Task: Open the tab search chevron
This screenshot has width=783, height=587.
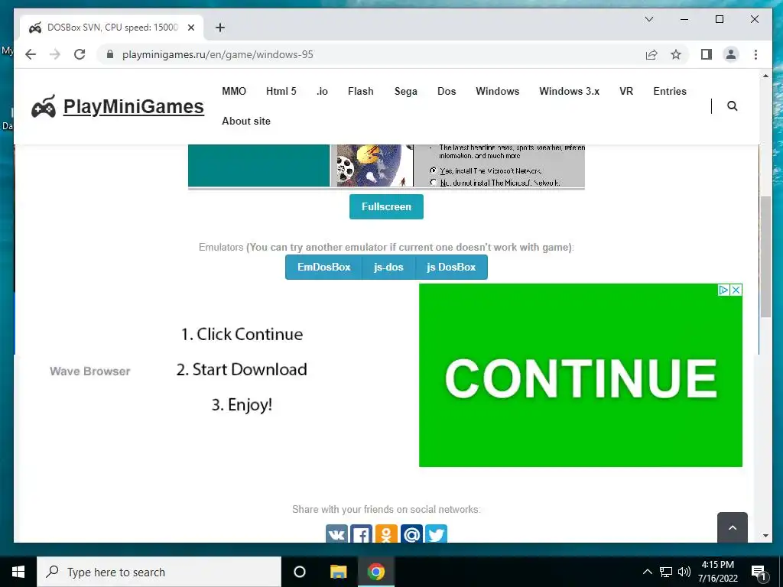Action: [x=649, y=19]
